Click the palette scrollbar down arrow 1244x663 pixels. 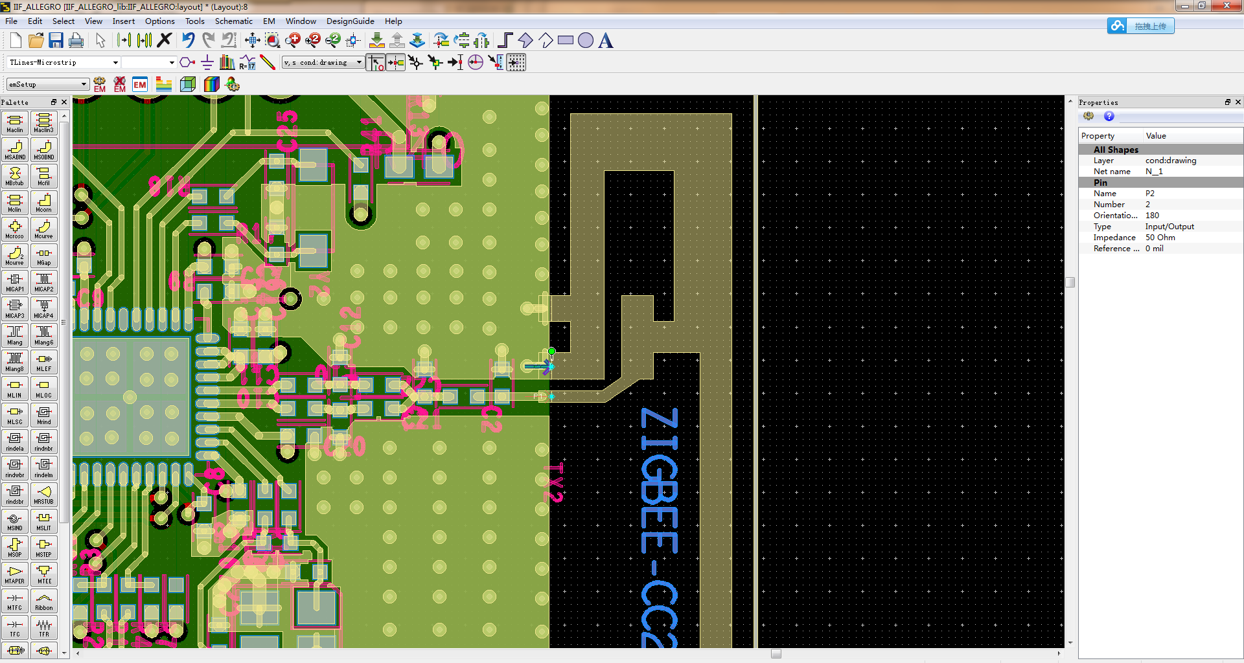click(x=64, y=653)
